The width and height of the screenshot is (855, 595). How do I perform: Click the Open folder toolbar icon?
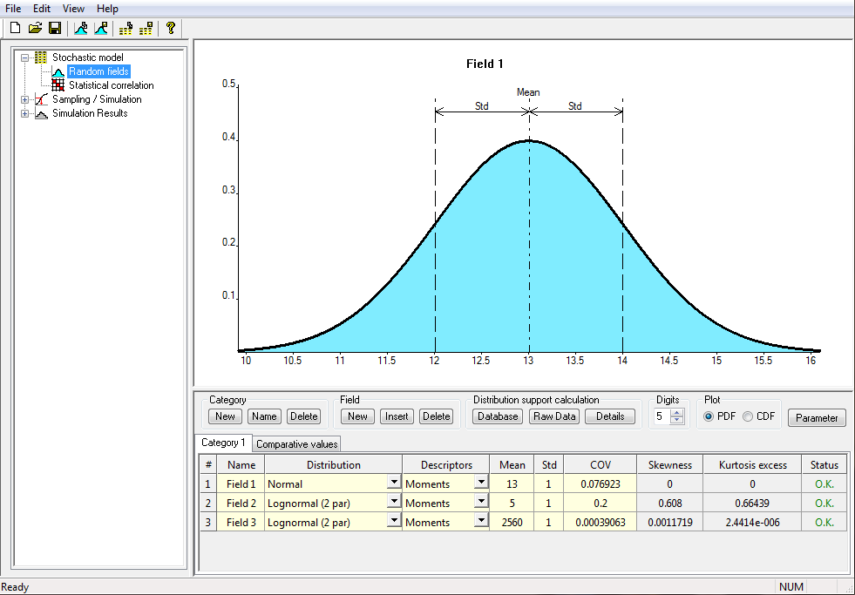coord(35,29)
